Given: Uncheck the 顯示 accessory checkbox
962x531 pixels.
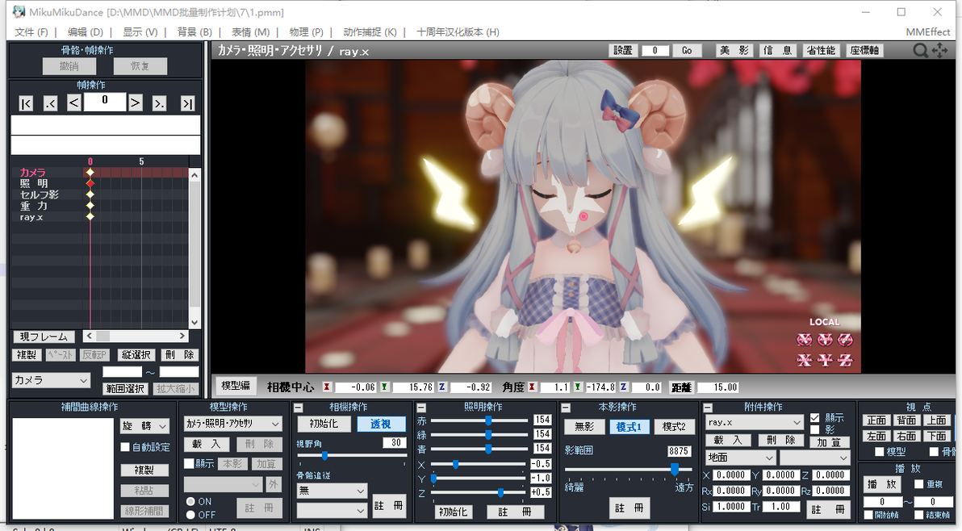Looking at the screenshot, I should (x=815, y=417).
